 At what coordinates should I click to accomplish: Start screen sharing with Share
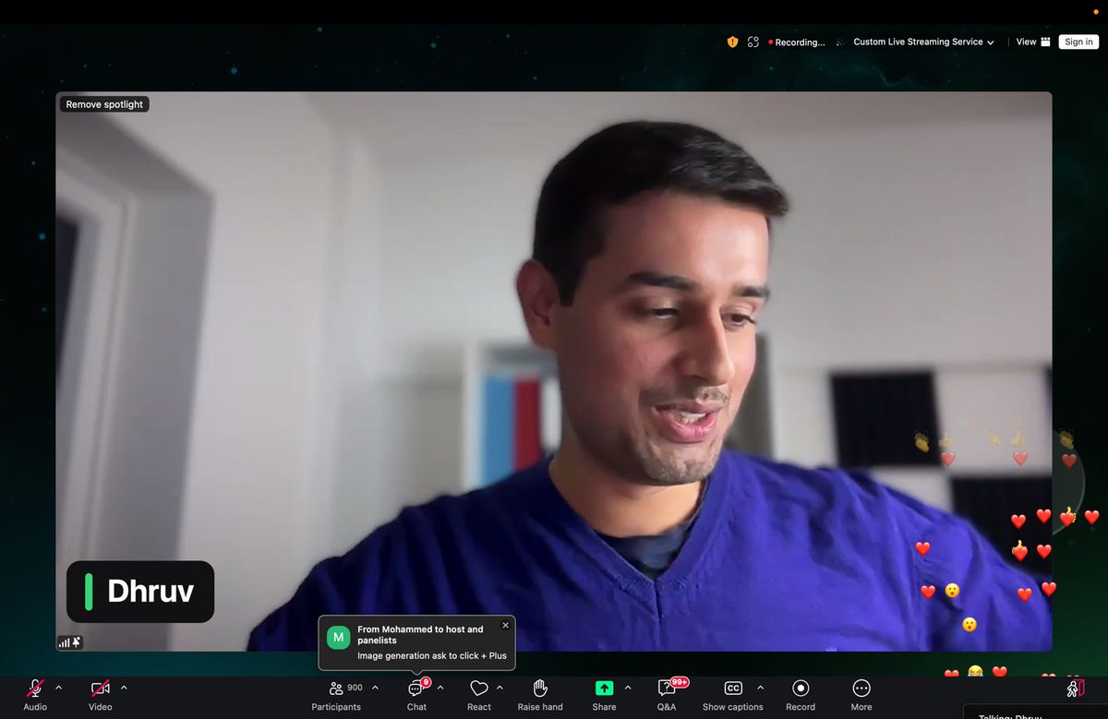point(604,694)
